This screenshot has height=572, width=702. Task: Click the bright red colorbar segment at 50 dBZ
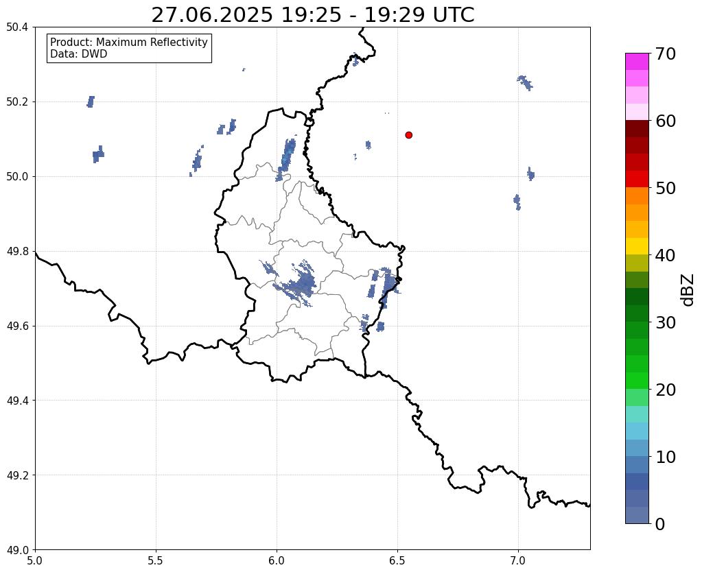[x=637, y=179]
